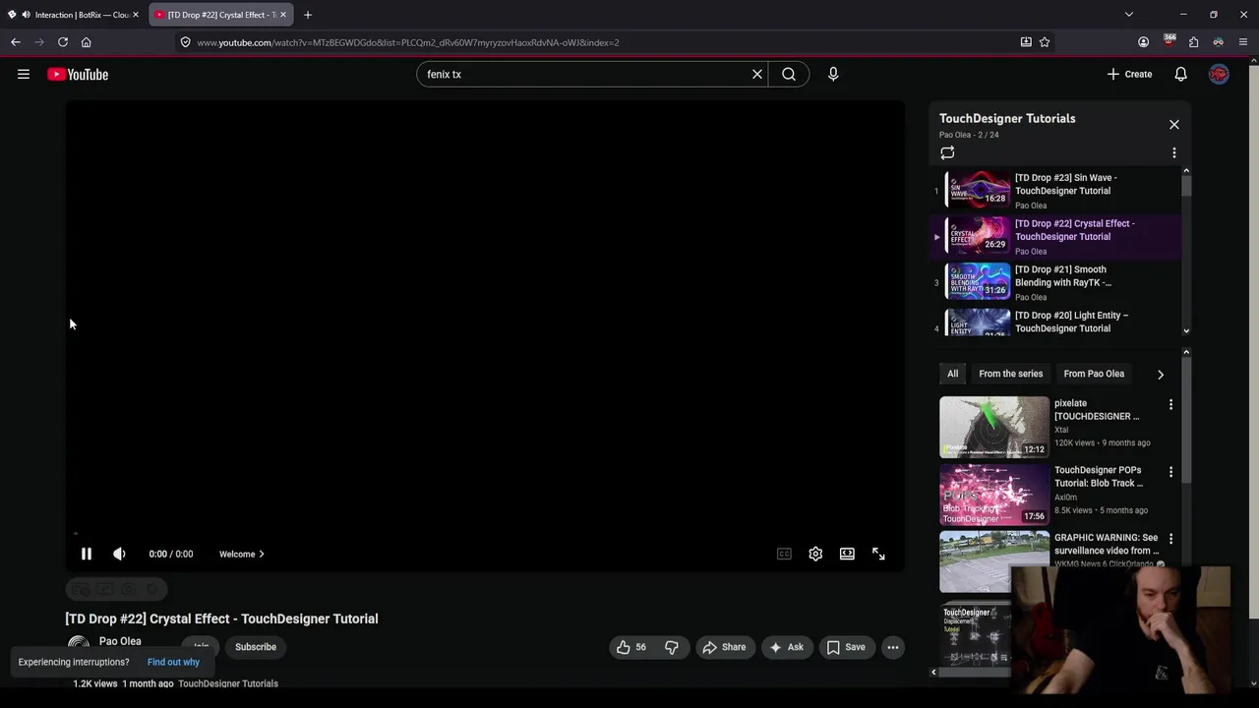This screenshot has width=1259, height=708.
Task: Clear the search box with the X
Action: [757, 74]
